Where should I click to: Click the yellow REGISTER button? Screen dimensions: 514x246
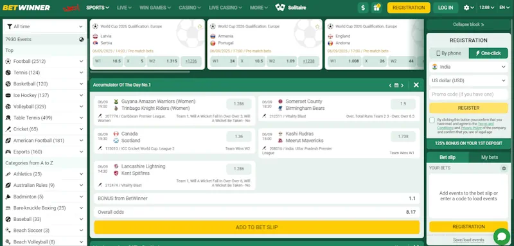[x=468, y=108]
